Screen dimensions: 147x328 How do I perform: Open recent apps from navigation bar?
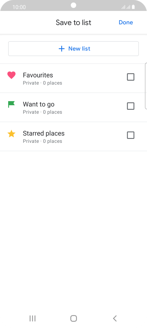pos(32,318)
